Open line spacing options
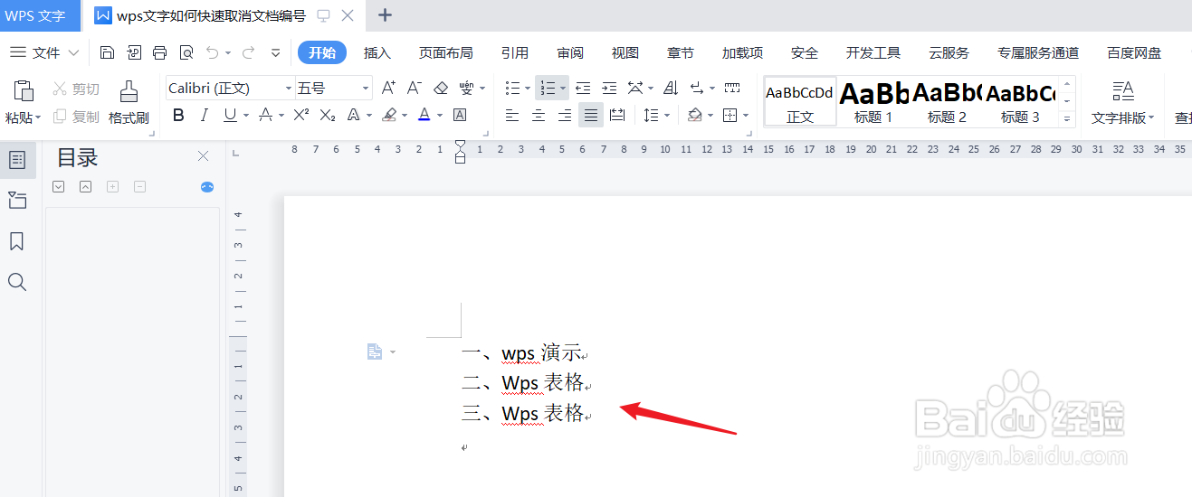 tap(652, 115)
